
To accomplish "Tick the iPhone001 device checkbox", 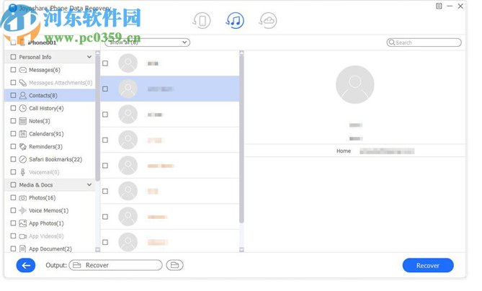I will click(x=13, y=42).
